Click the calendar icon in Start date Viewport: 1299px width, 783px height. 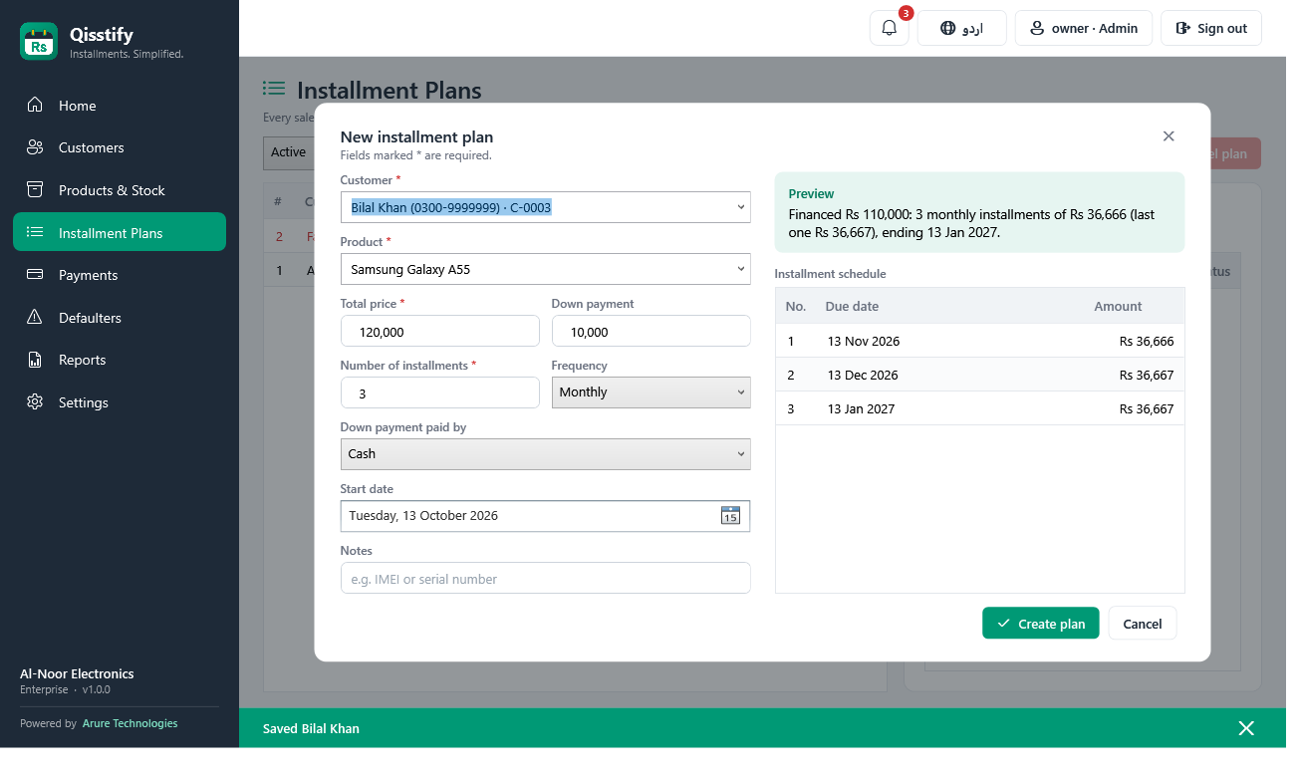tap(730, 515)
